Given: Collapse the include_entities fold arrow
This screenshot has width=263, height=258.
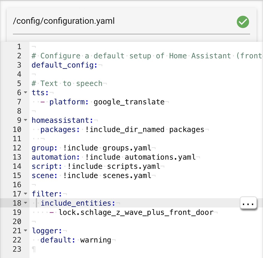Looking at the screenshot, I should click(x=25, y=203).
